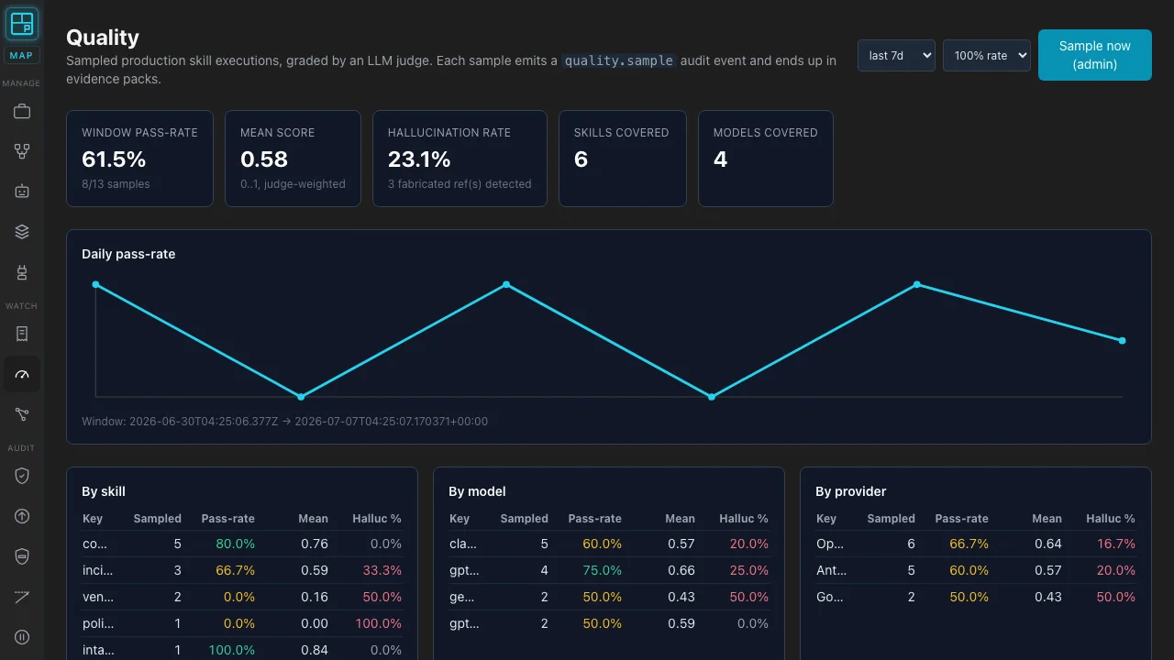This screenshot has width=1174, height=660.
Task: Click the By provider panel title
Action: (850, 491)
